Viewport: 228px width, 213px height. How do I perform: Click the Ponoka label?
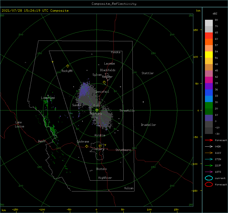116,52
